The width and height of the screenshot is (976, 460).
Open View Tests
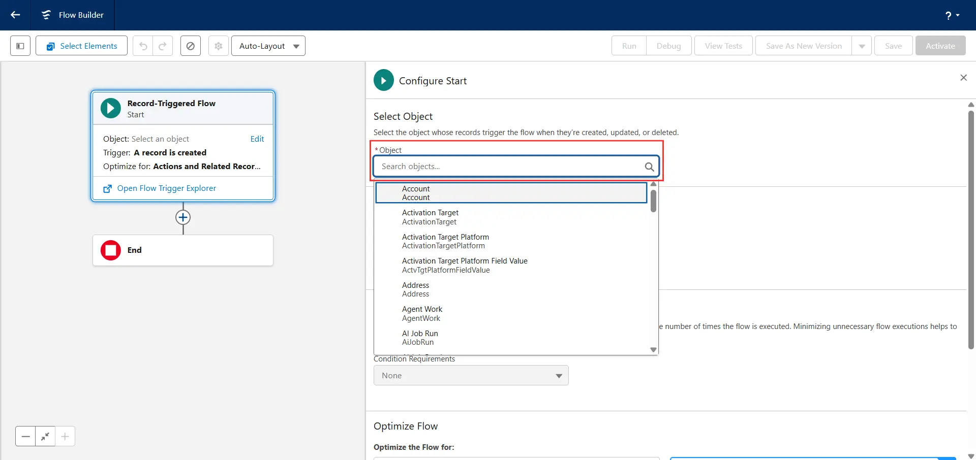pos(723,46)
